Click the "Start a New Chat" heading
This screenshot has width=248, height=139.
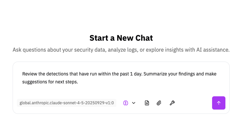121,38
